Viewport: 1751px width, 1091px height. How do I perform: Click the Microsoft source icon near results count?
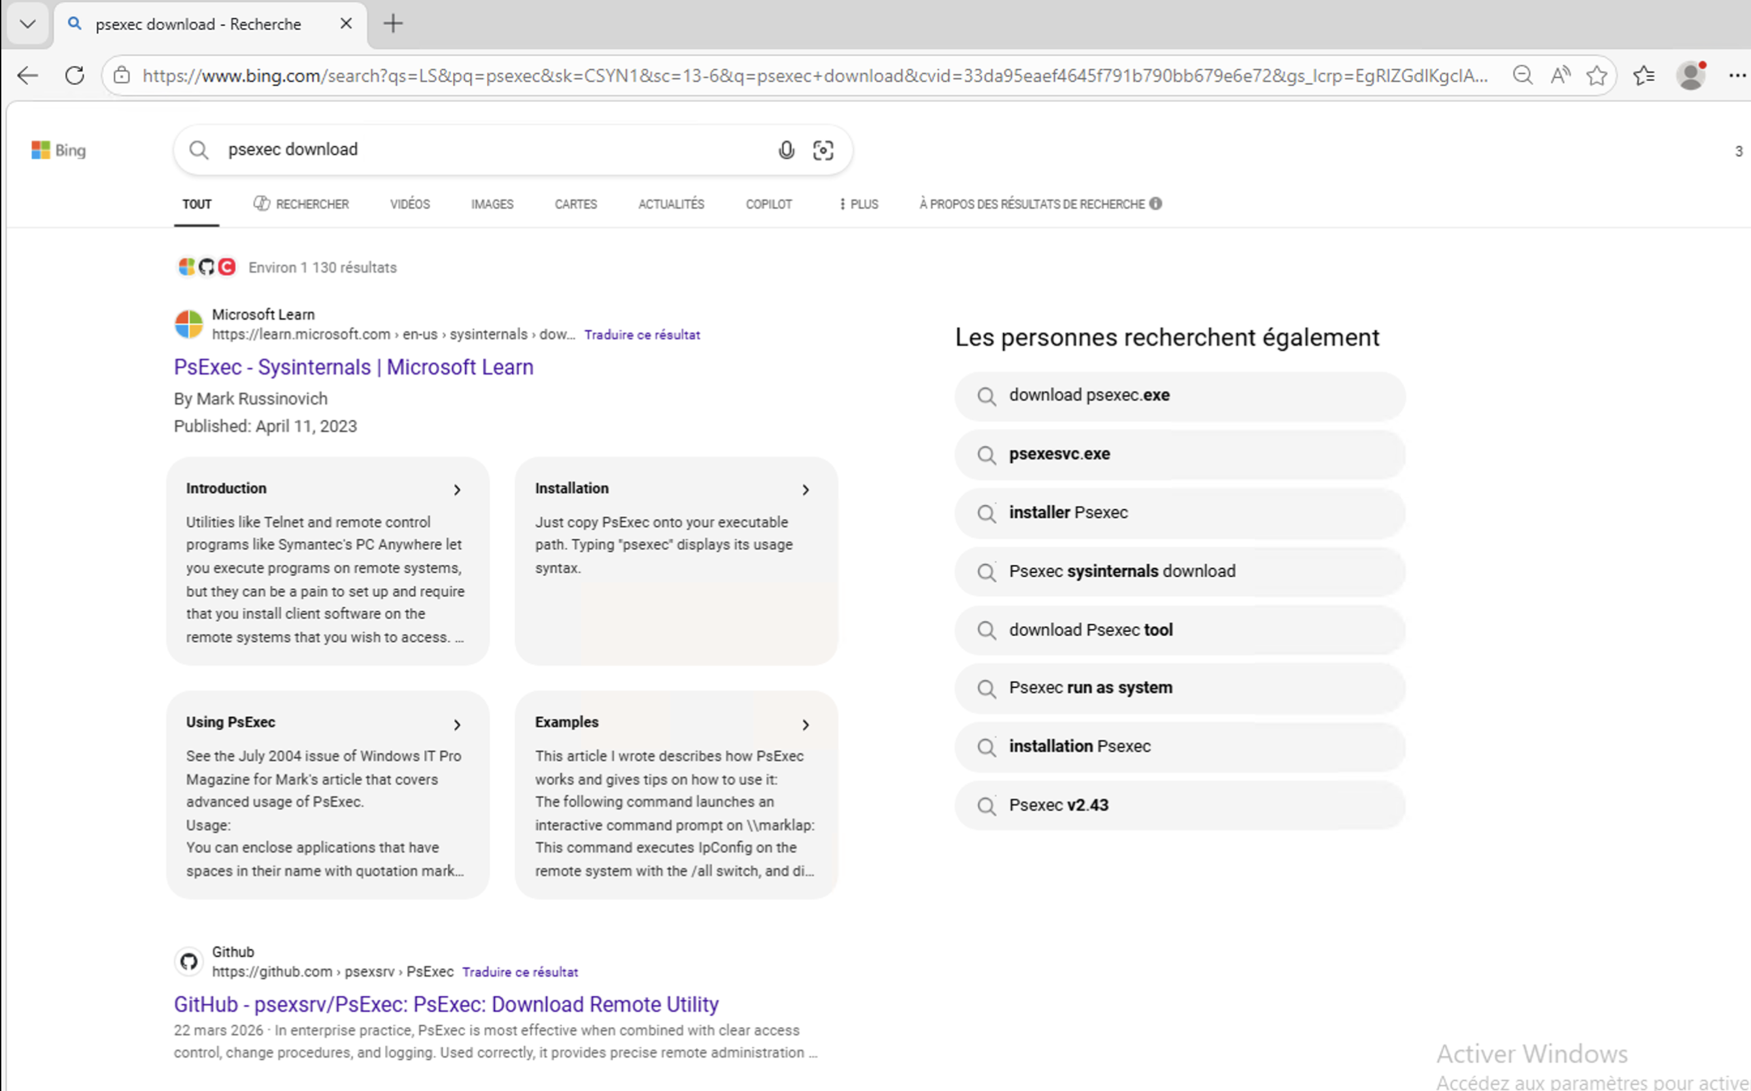click(187, 267)
